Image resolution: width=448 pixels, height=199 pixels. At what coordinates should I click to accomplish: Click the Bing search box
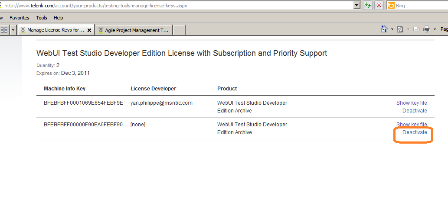point(422,5)
